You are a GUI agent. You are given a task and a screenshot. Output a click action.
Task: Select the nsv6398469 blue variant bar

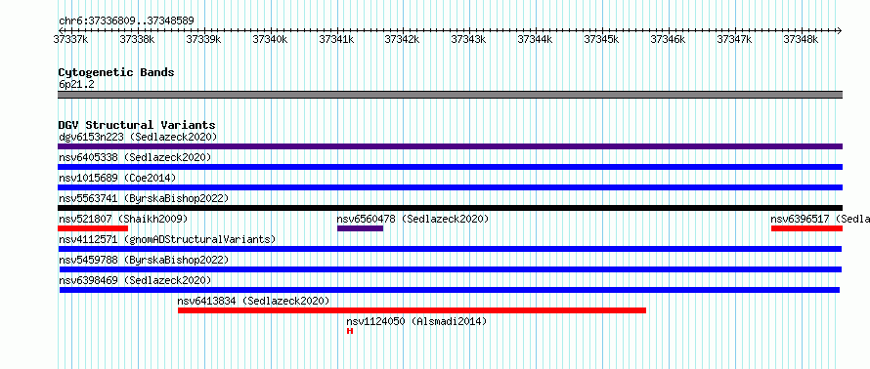(x=450, y=290)
